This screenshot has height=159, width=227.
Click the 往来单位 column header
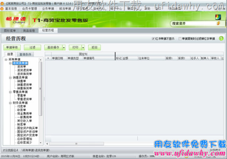[152, 58]
